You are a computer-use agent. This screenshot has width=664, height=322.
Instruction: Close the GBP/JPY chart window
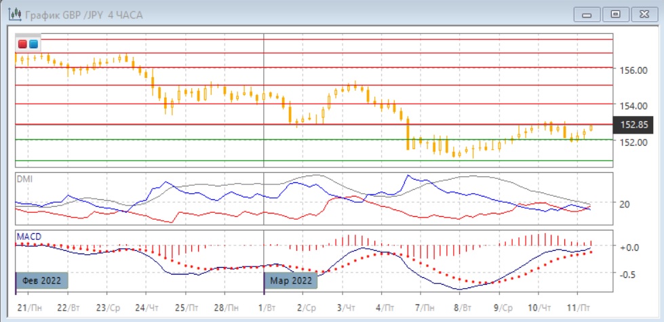(643, 14)
